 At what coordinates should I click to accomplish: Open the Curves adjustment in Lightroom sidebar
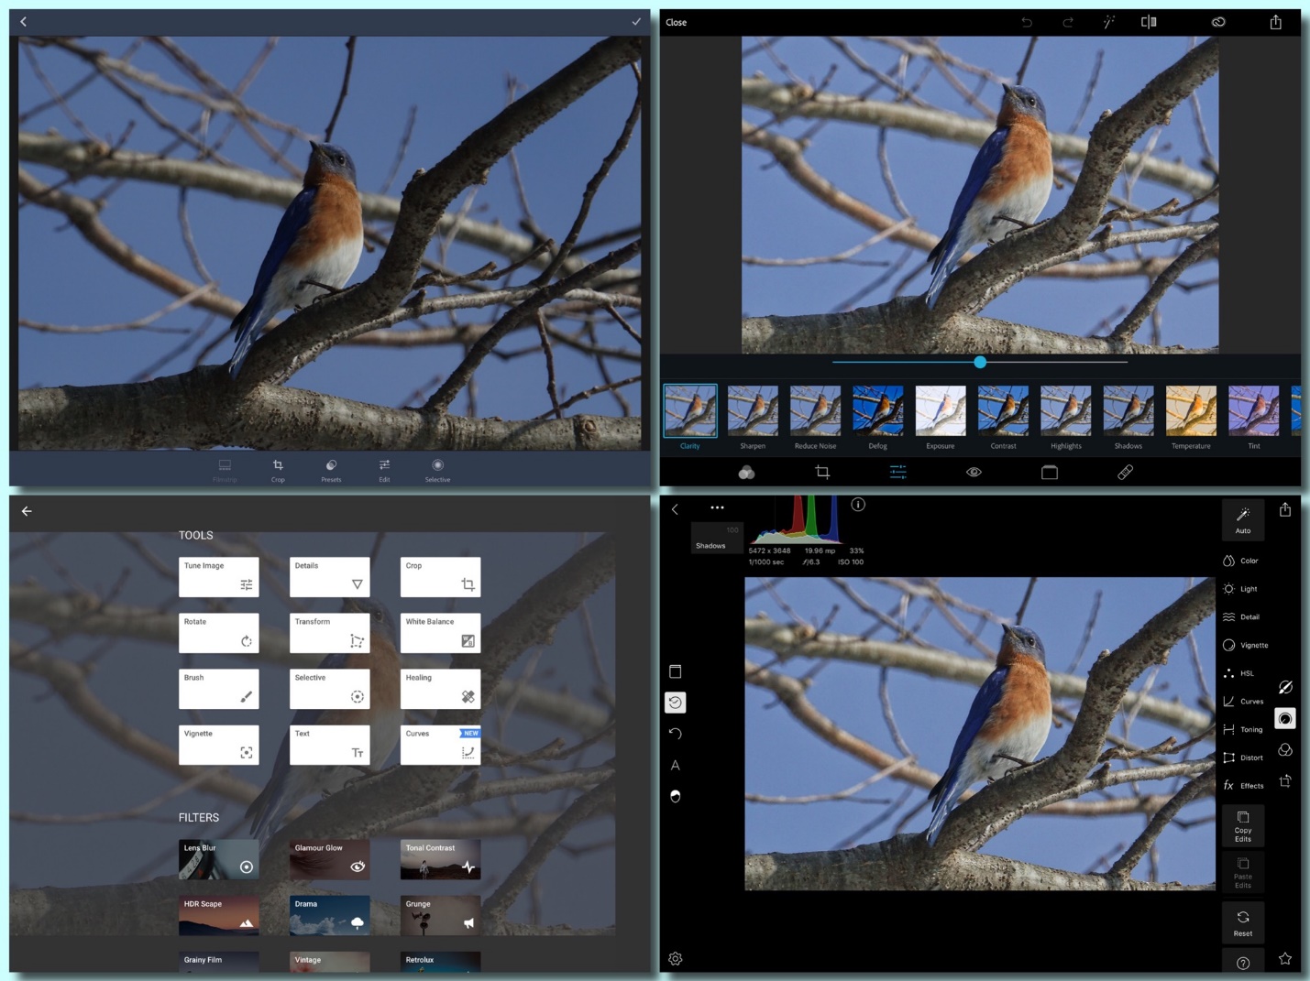coord(1244,701)
